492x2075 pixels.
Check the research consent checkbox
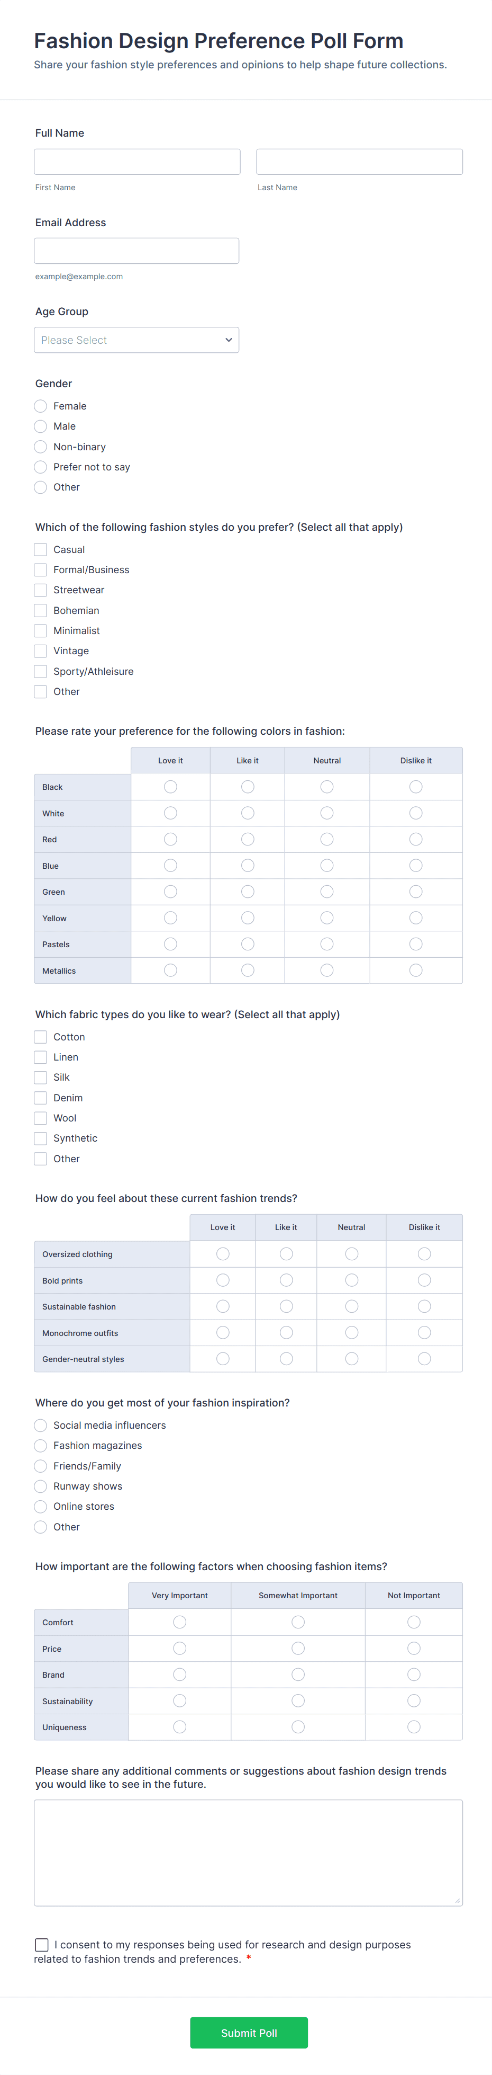coord(42,1945)
